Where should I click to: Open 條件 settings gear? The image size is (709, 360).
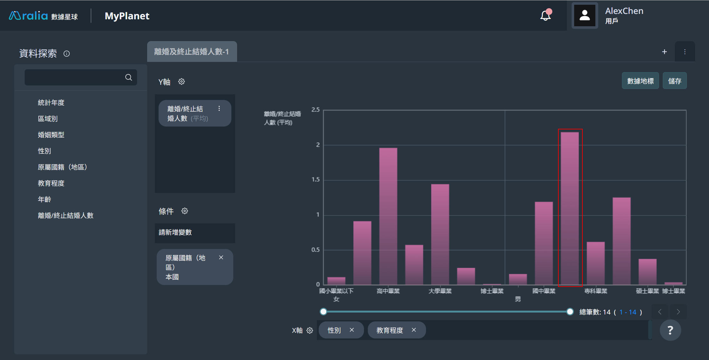(x=185, y=211)
